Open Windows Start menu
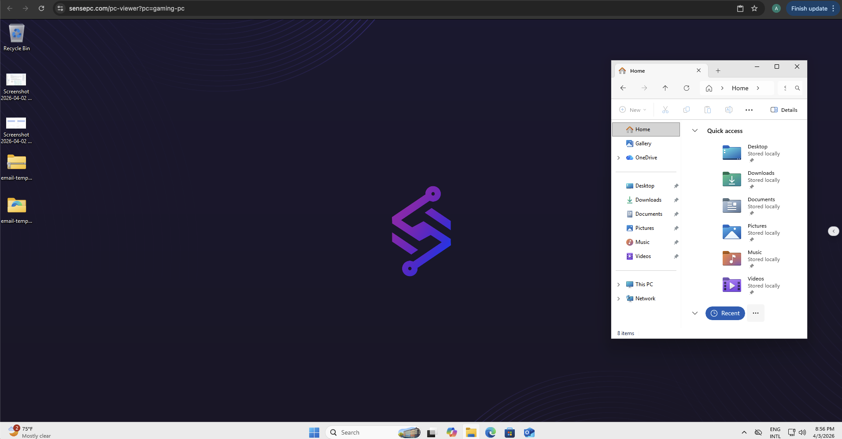Image resolution: width=842 pixels, height=439 pixels. pyautogui.click(x=314, y=432)
